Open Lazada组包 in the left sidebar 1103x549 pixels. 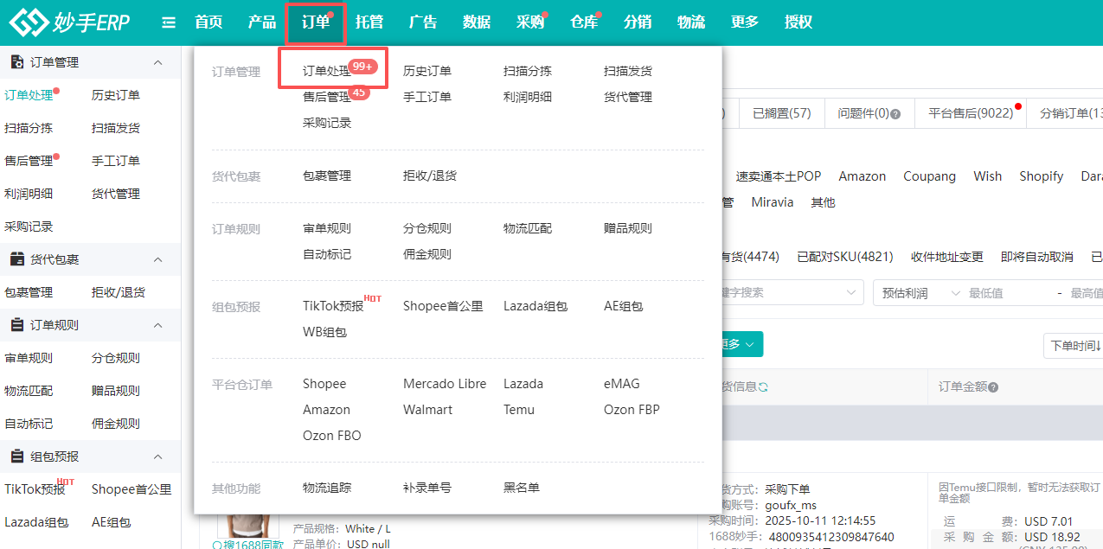[36, 522]
